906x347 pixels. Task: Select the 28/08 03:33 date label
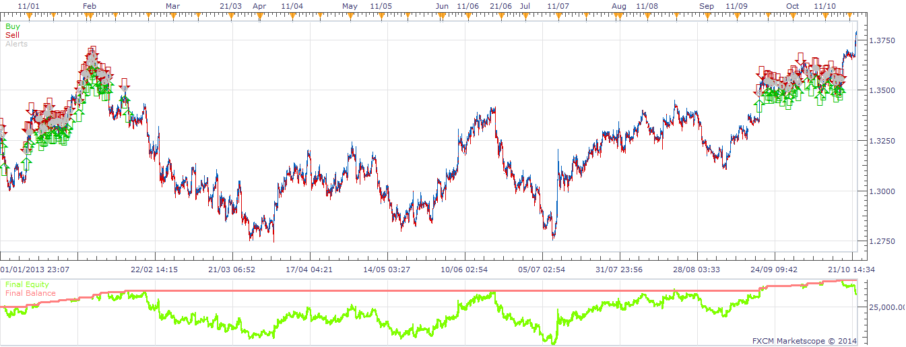click(x=697, y=270)
